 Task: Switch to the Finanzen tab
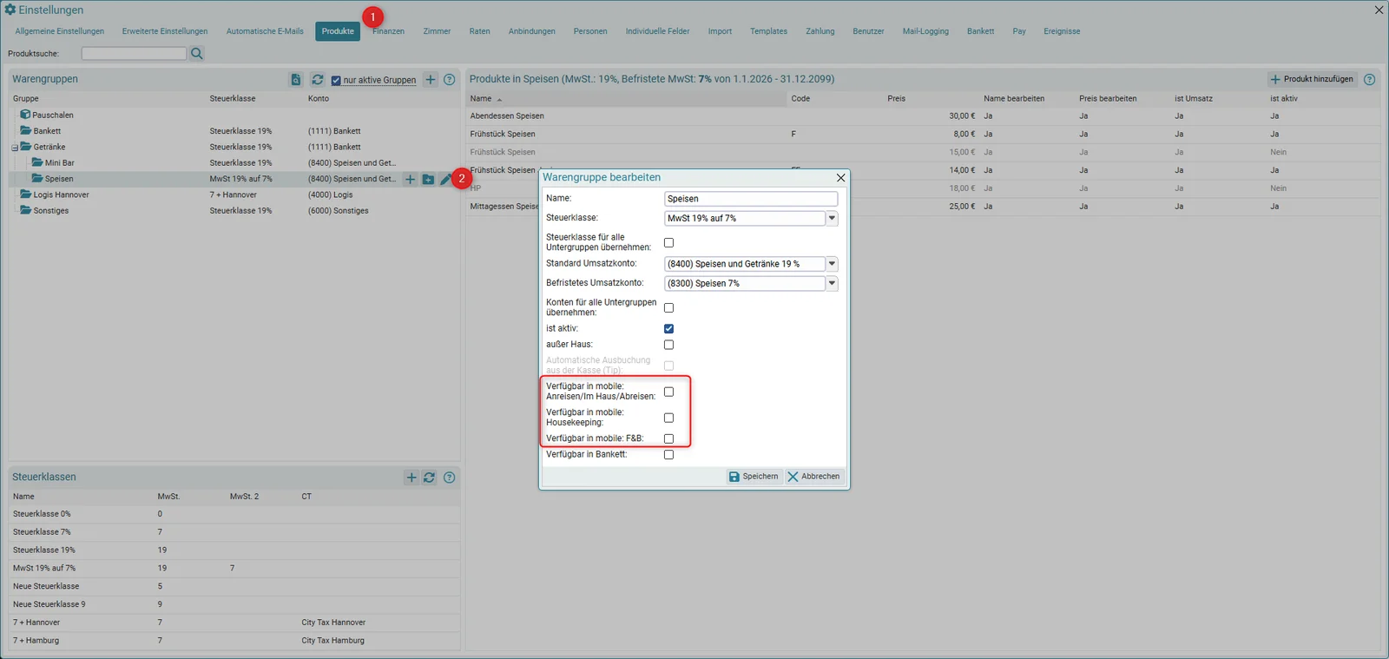tap(388, 31)
